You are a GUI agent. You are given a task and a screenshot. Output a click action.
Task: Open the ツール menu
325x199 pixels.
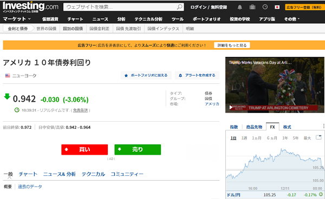click(178, 19)
